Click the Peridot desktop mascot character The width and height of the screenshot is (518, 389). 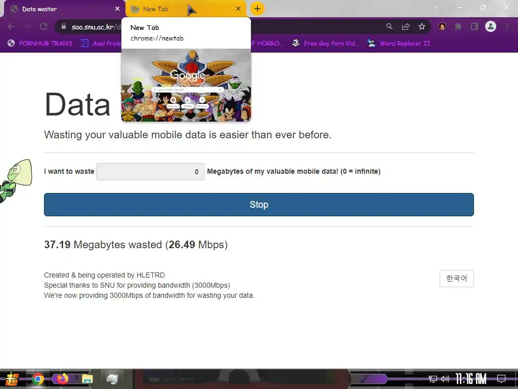click(16, 181)
